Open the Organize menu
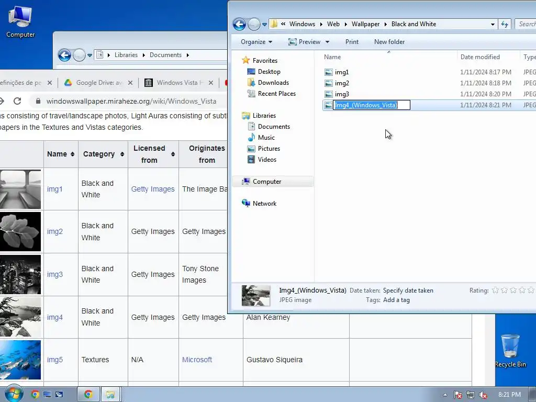 click(256, 42)
